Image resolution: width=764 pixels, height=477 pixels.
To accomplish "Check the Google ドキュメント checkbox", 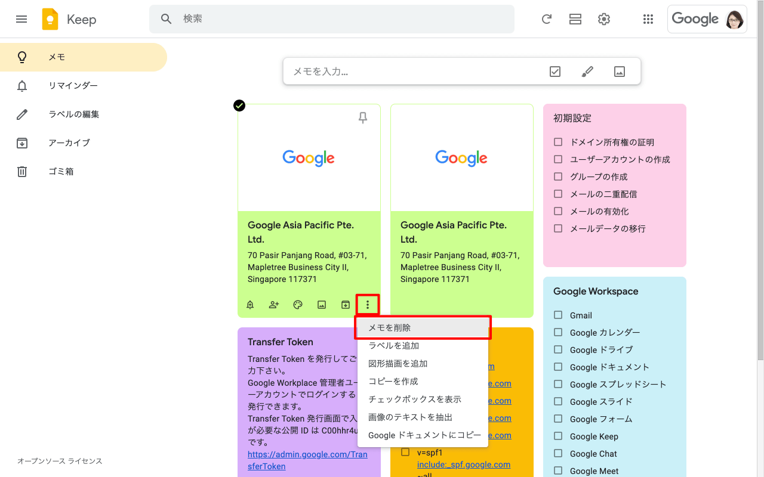I will pyautogui.click(x=558, y=367).
